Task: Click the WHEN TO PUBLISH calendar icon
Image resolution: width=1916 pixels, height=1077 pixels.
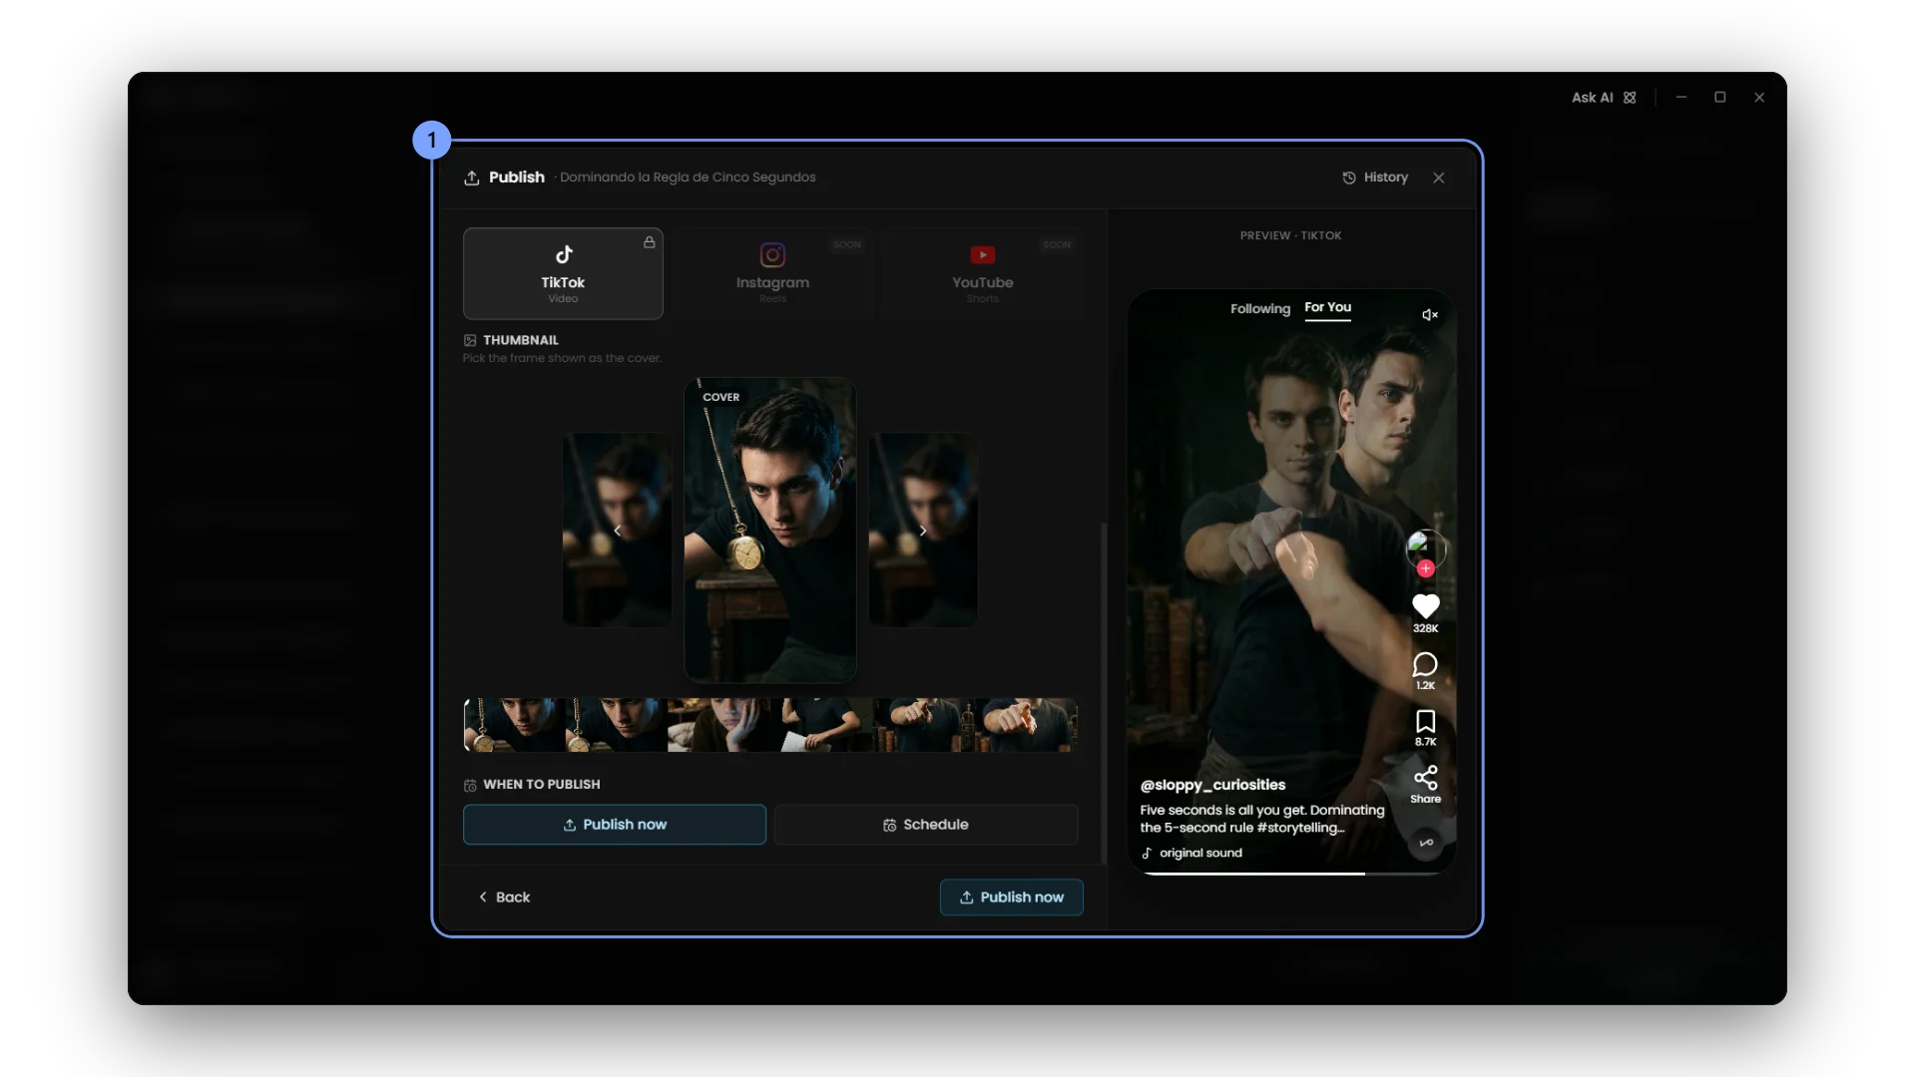Action: (470, 785)
